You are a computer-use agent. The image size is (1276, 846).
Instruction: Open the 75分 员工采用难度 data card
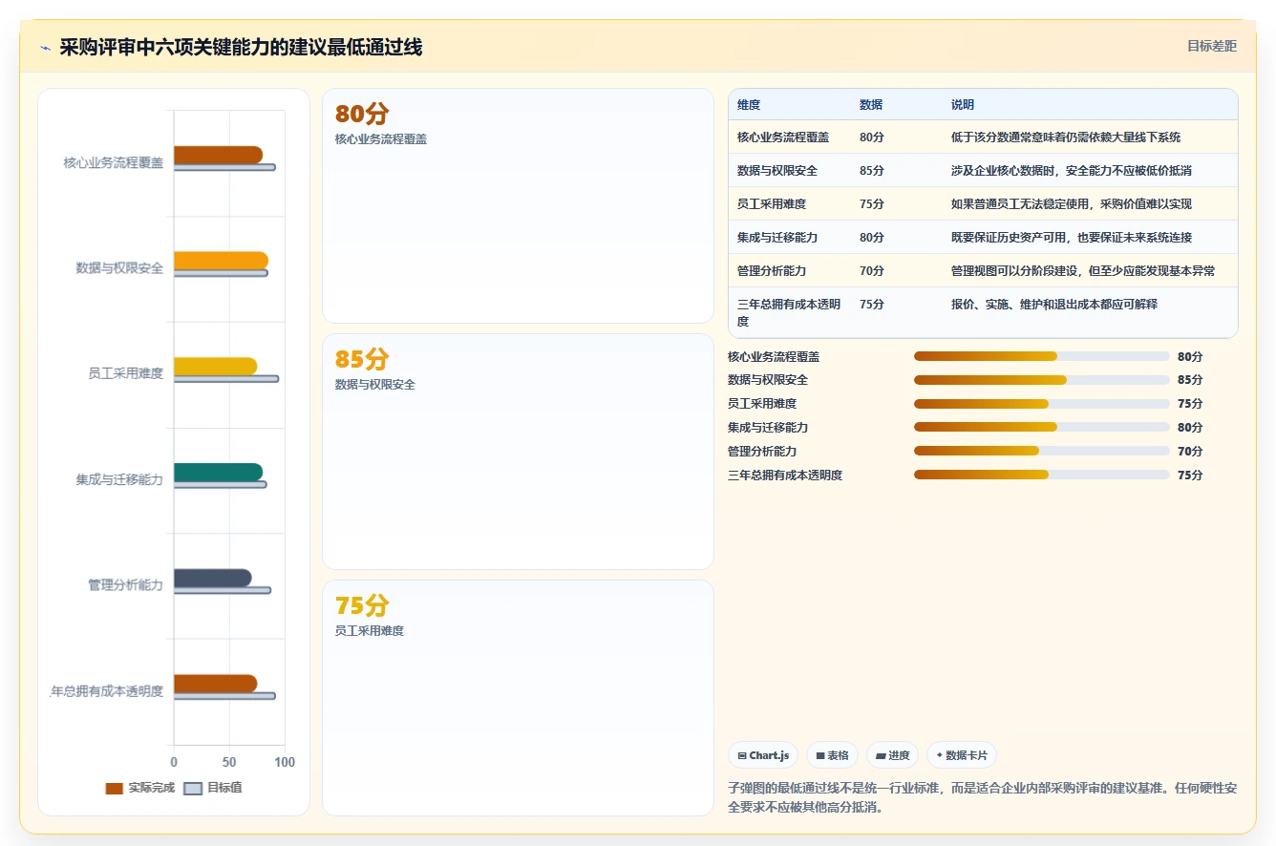click(518, 698)
